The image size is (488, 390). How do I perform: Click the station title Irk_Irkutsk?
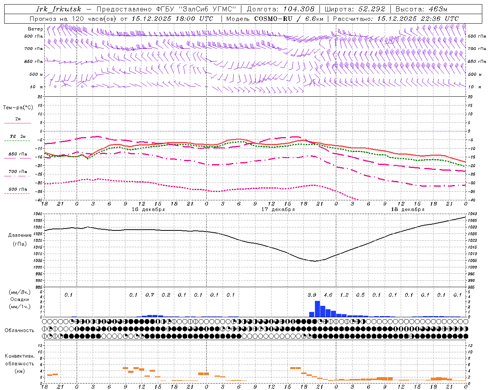(59, 9)
